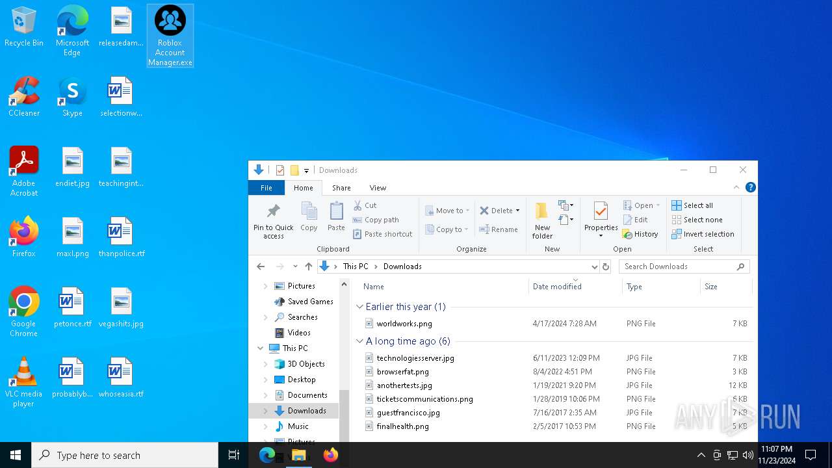832x468 pixels.
Task: Click the Cut scissors button
Action: tap(365, 205)
